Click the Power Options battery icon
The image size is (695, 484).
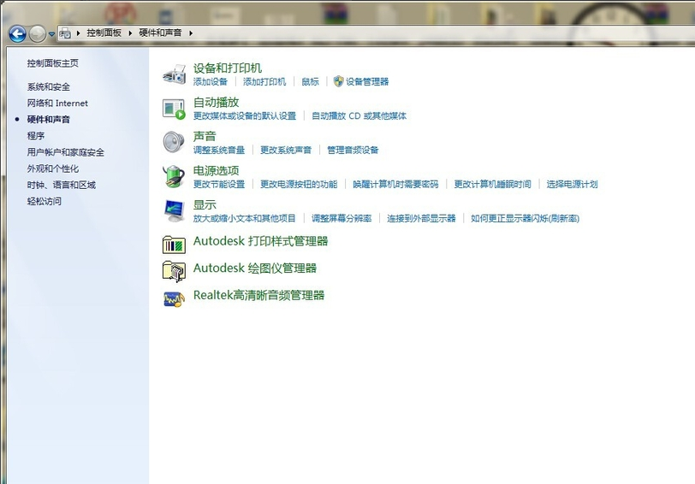[x=174, y=176]
